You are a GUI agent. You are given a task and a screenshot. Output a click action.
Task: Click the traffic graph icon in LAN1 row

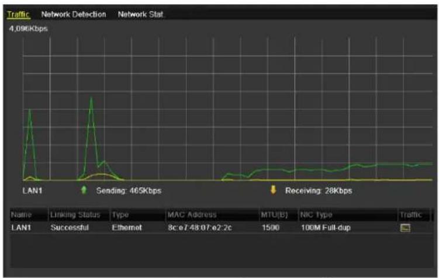click(405, 228)
